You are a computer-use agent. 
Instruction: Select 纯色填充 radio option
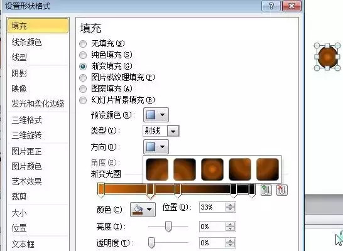[83, 55]
